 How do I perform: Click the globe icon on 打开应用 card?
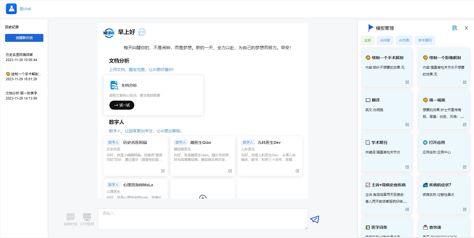click(425, 142)
